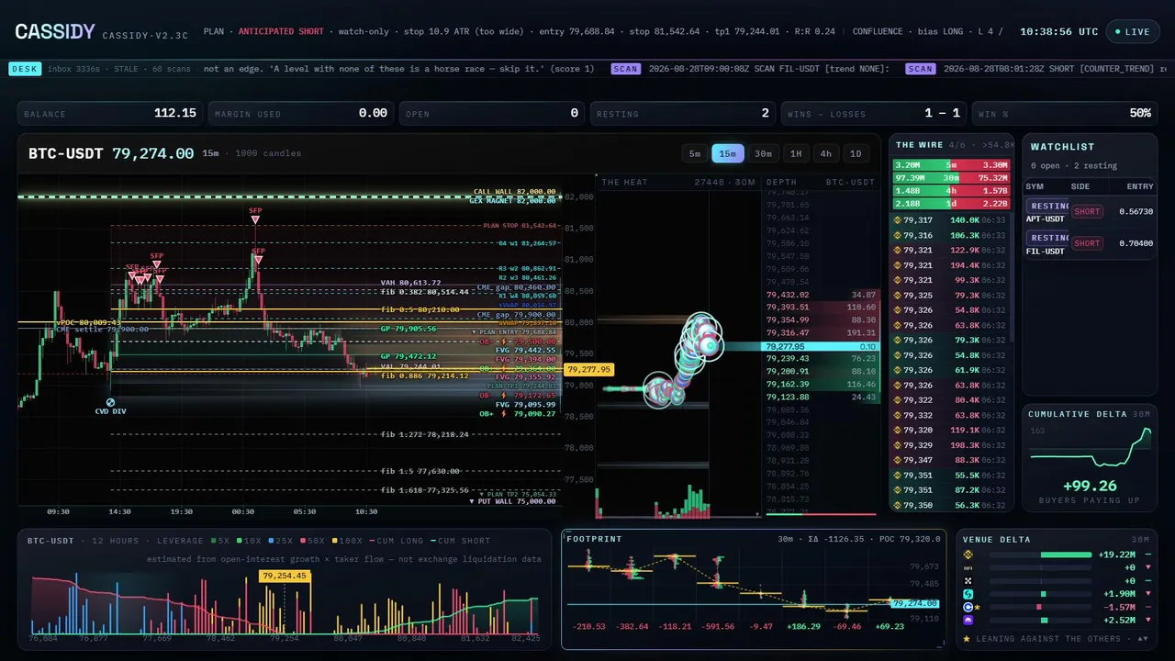Switch chart to 30m timeframe

(x=763, y=153)
